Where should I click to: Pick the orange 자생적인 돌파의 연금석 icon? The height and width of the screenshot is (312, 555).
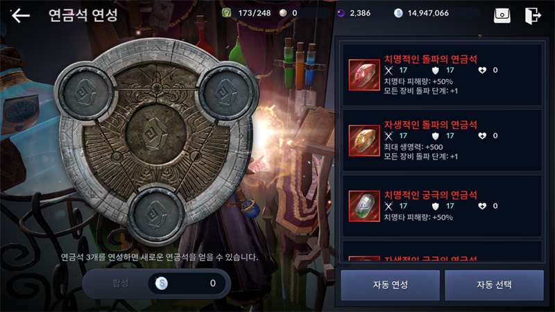(x=364, y=141)
